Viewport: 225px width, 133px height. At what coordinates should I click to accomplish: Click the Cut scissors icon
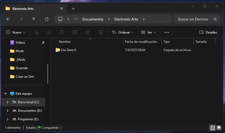point(37,32)
